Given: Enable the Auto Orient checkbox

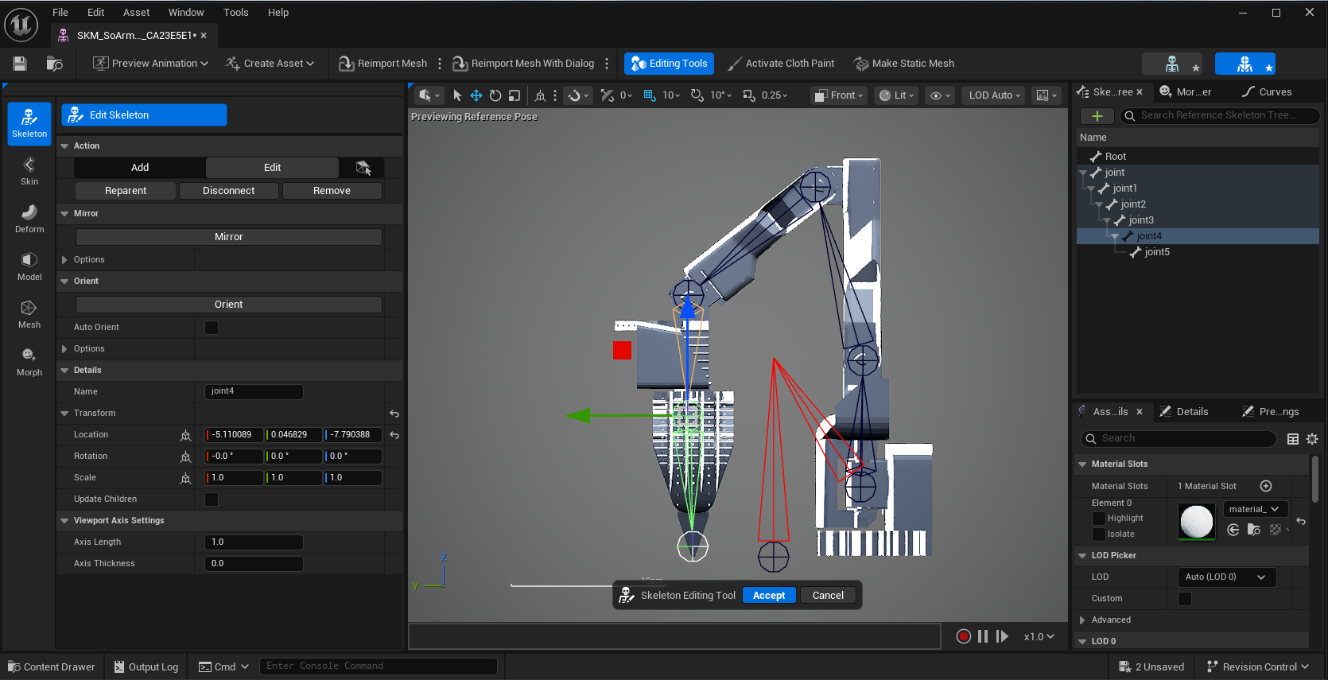Looking at the screenshot, I should tap(212, 328).
